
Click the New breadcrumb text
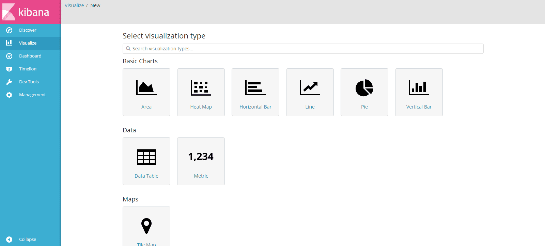pos(95,5)
